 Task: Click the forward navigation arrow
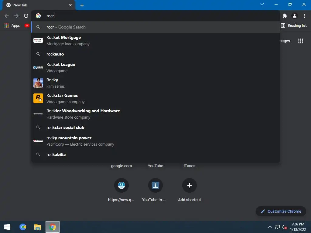pyautogui.click(x=16, y=16)
